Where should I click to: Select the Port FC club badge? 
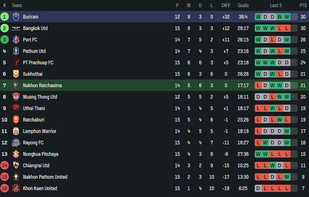(16, 40)
